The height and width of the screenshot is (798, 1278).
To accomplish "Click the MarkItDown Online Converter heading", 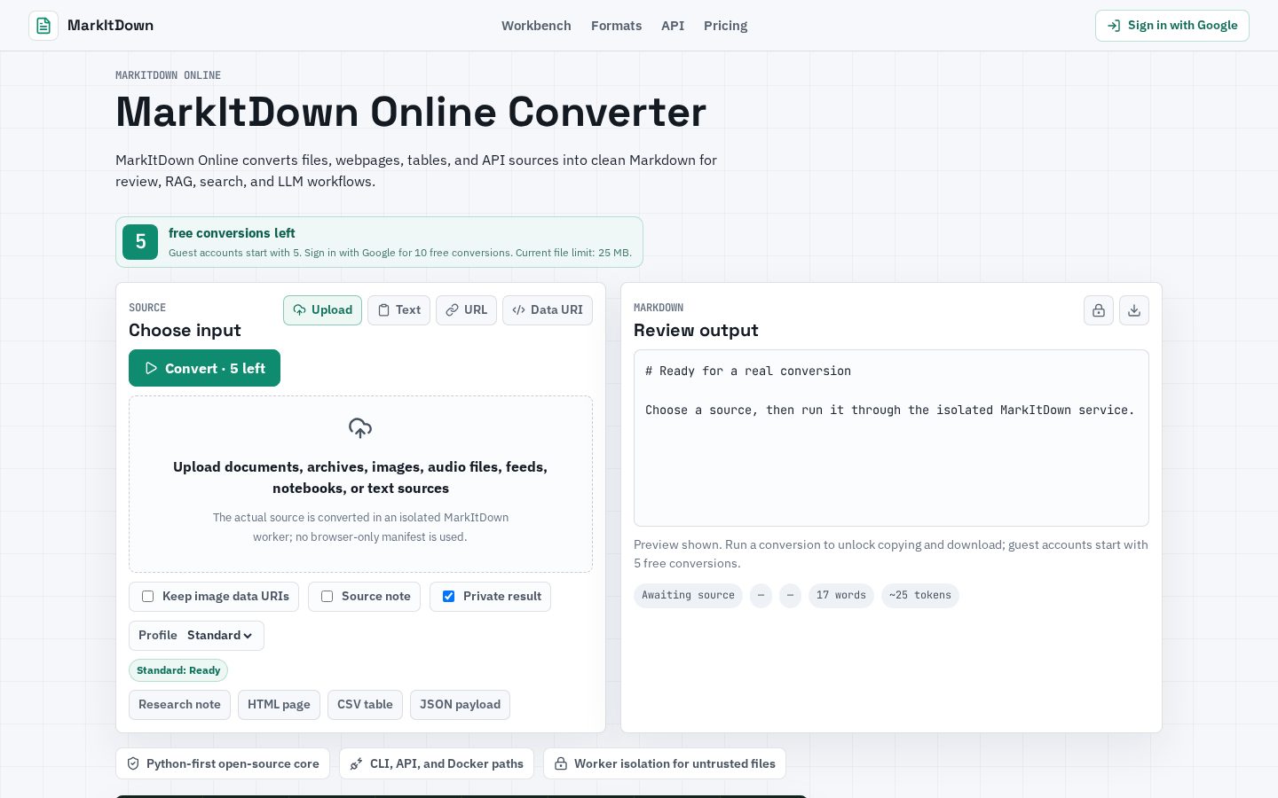I will tap(411, 113).
